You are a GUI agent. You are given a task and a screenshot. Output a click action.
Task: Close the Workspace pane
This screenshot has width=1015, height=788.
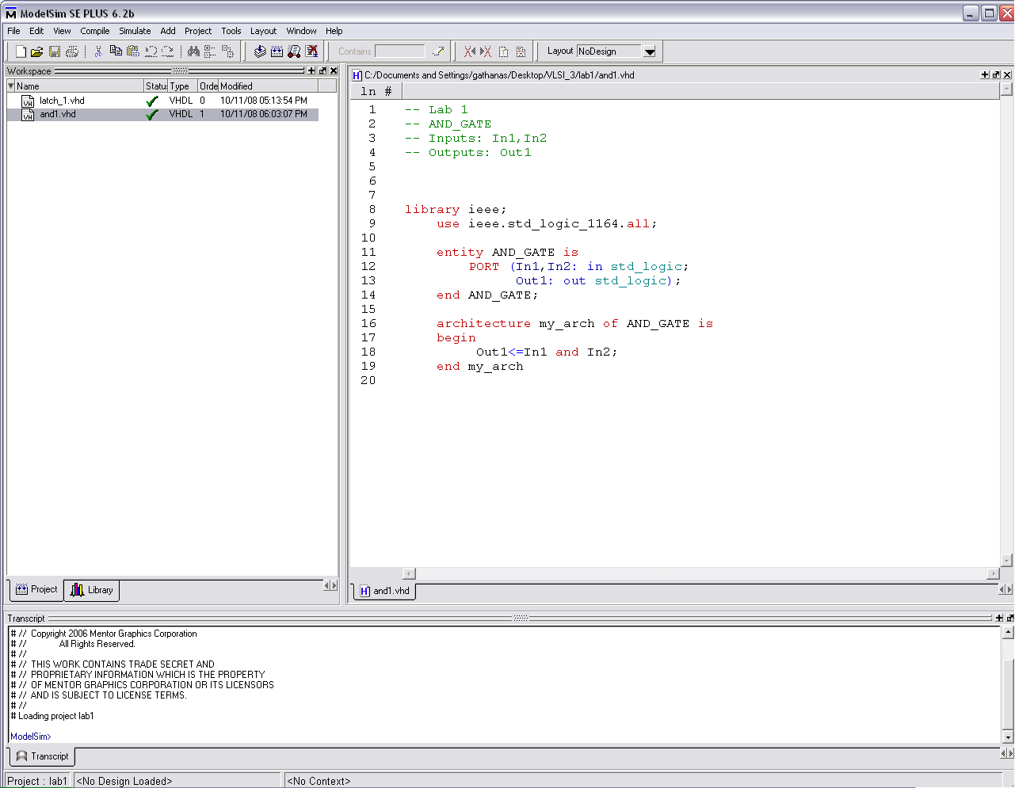[334, 71]
